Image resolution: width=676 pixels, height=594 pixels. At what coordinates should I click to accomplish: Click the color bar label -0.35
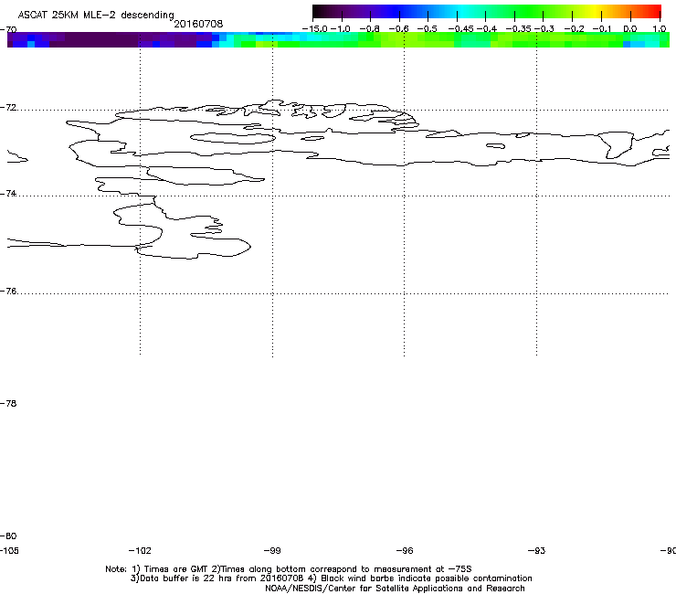coord(518,29)
